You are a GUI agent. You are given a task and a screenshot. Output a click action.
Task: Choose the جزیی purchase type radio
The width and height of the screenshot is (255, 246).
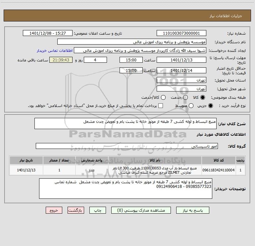coord(210,106)
